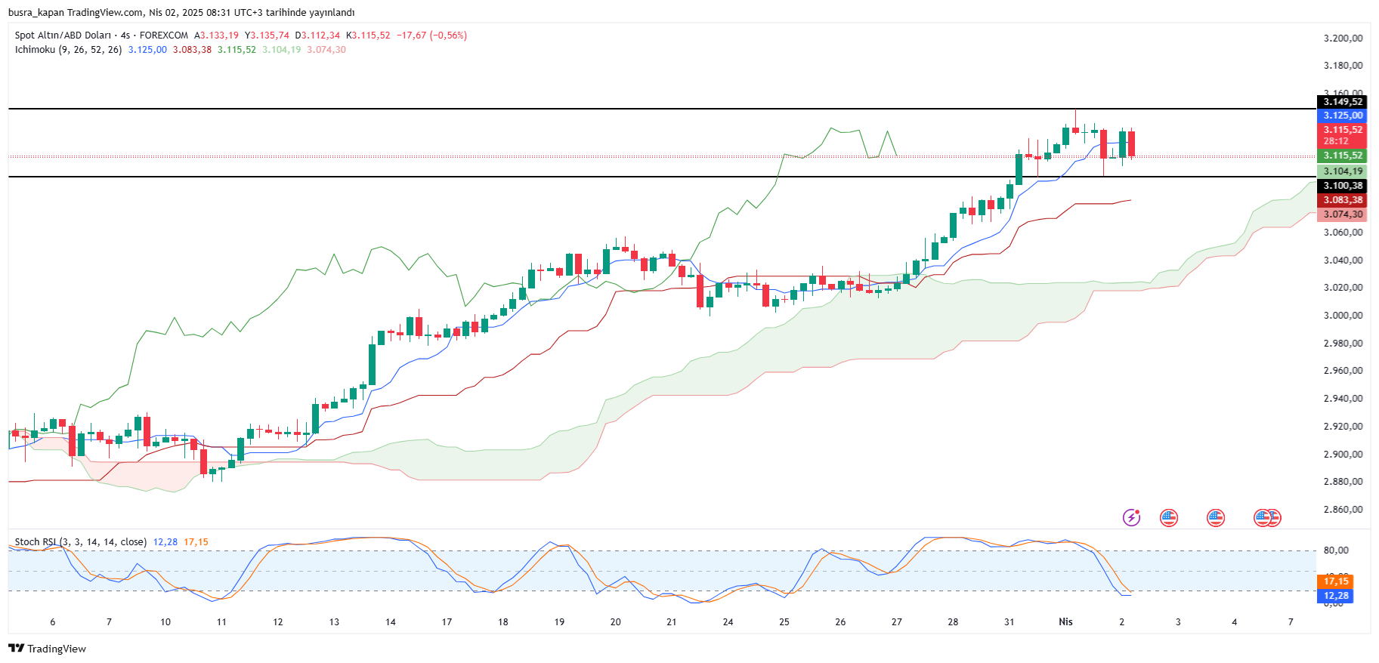Click the blue 12,28 Stoch RSI value label
The image size is (1379, 663).
(x=1335, y=596)
